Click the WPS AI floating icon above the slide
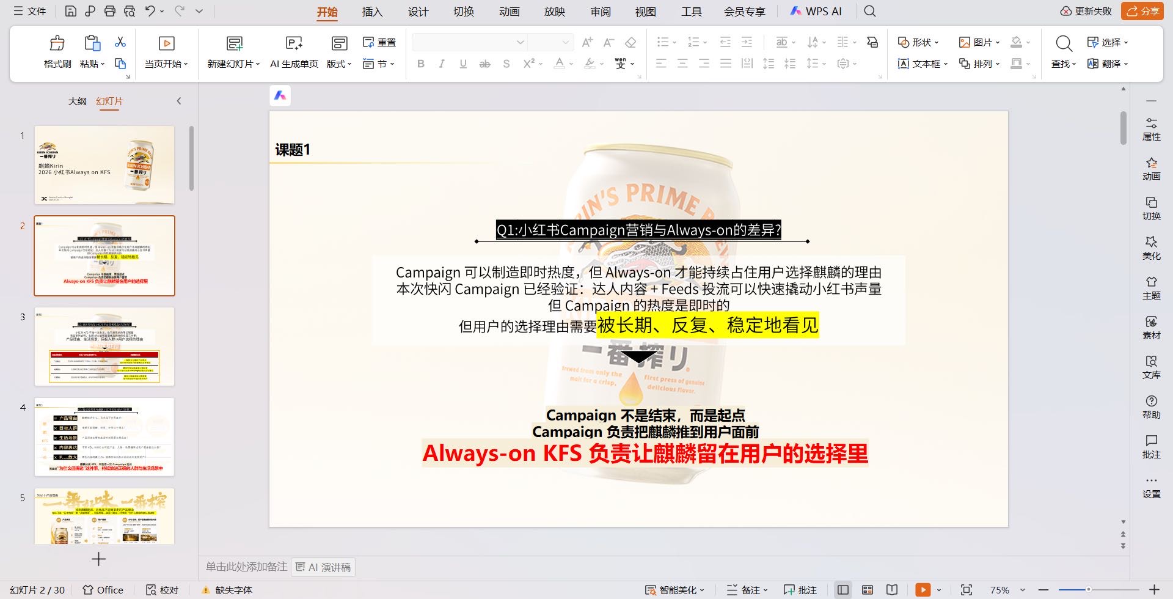The image size is (1173, 599). click(280, 95)
